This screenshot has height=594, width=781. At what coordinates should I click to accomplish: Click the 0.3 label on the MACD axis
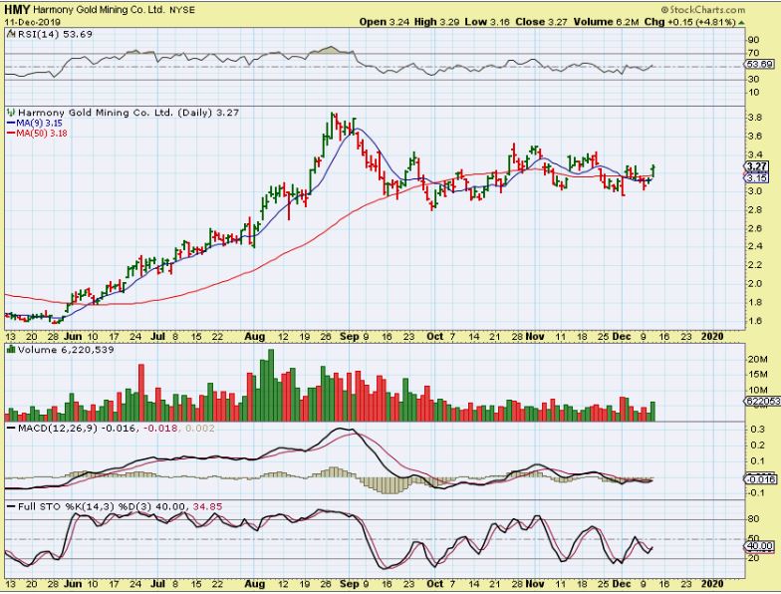(x=757, y=429)
